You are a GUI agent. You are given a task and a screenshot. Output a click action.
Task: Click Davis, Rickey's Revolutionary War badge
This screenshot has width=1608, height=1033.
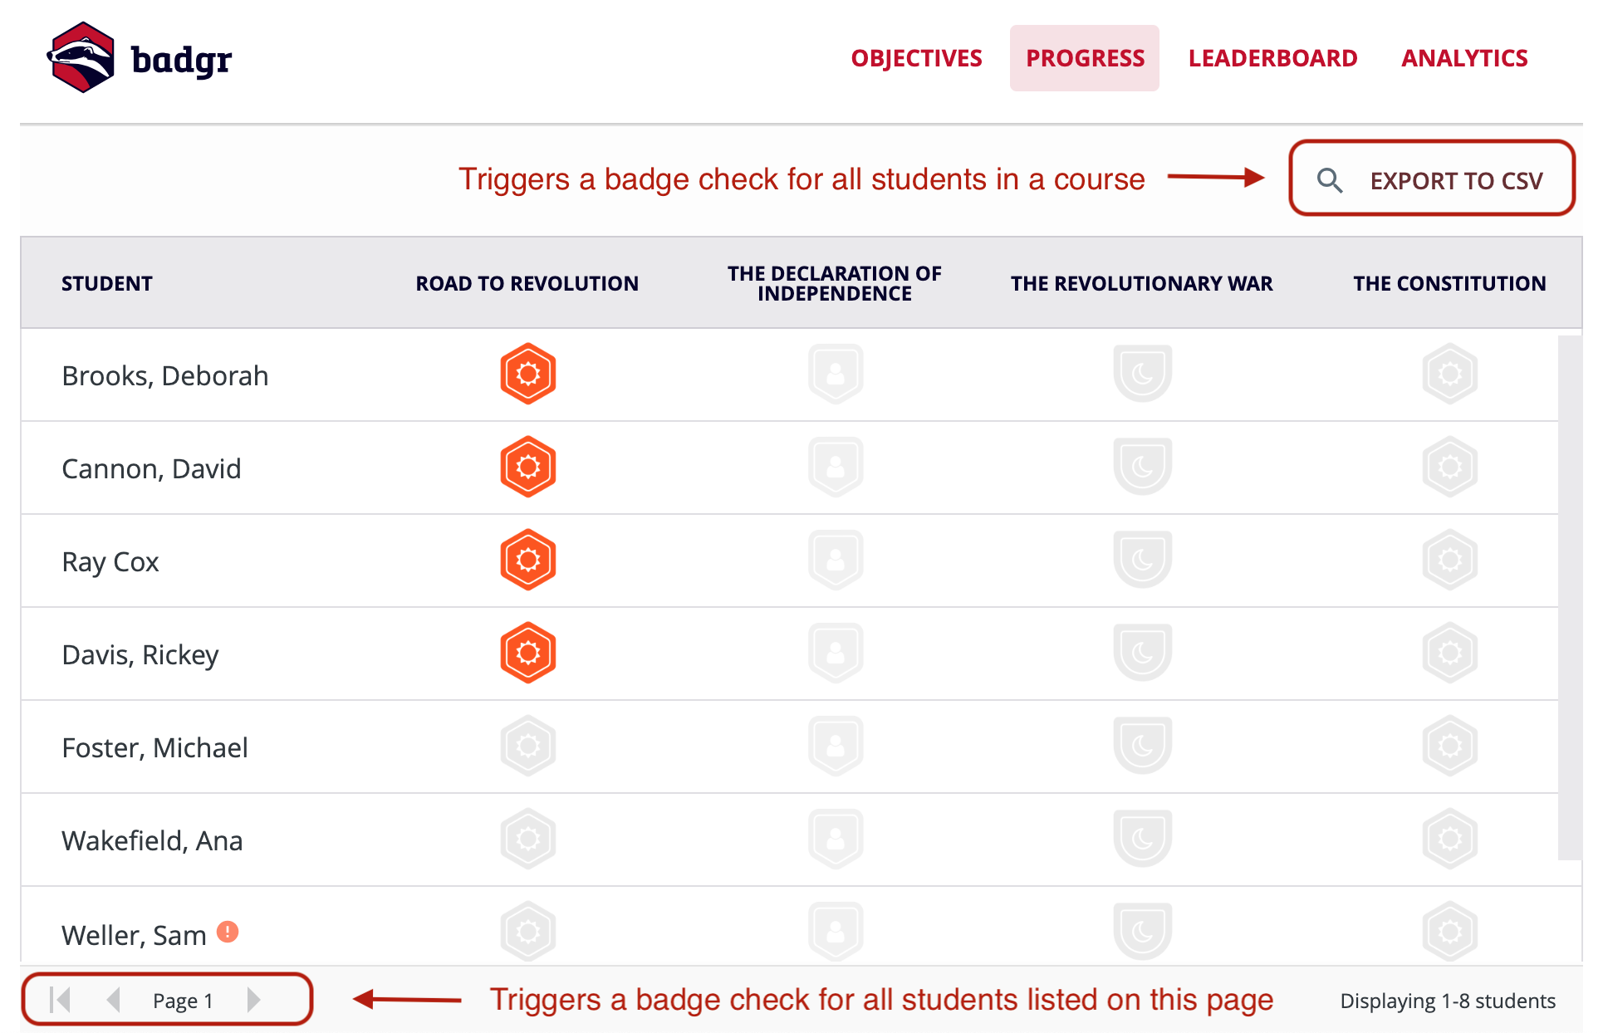click(x=1142, y=653)
